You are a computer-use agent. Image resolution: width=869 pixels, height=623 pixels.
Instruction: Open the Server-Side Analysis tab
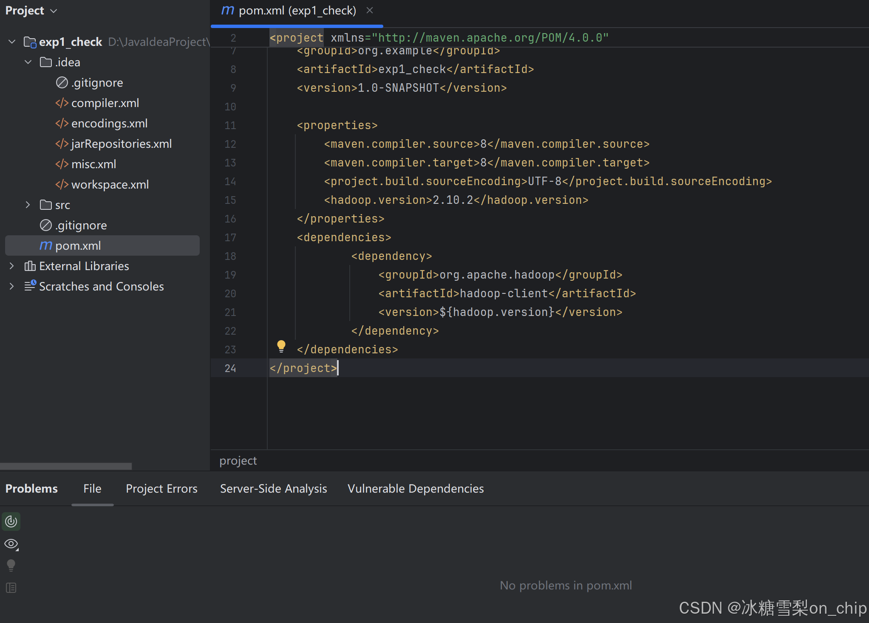click(x=273, y=489)
